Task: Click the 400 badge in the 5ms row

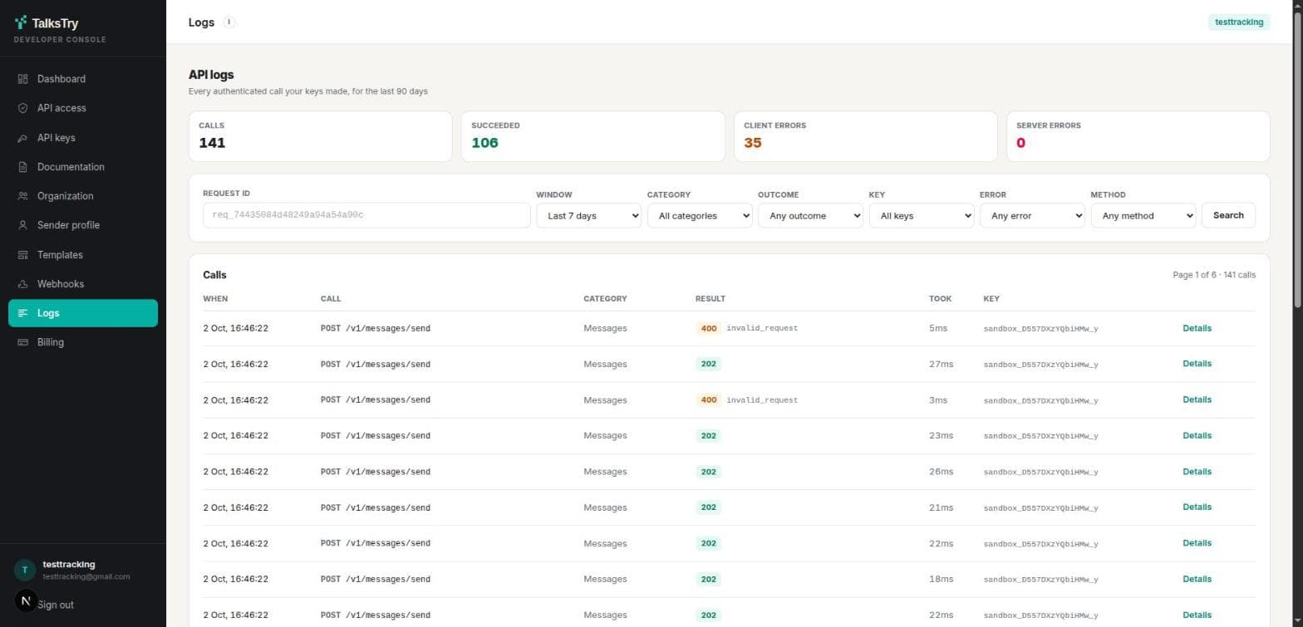Action: [x=708, y=328]
